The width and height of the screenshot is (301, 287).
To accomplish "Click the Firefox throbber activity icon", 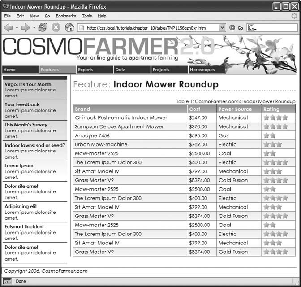I will [294, 16].
